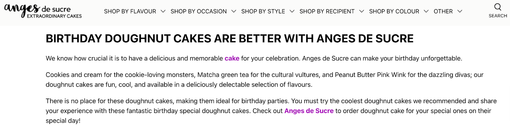Follow the purple "Anges de Sucre" link
510x128 pixels.
[309, 111]
